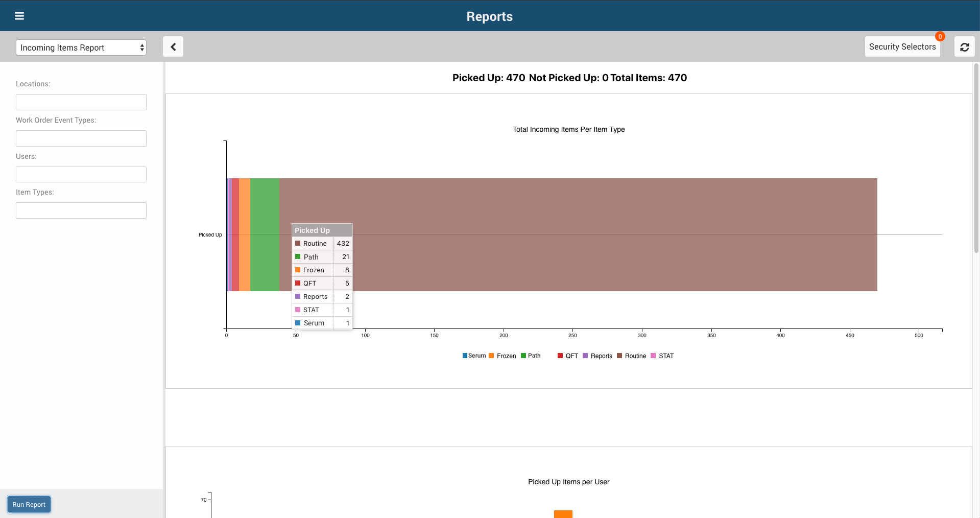Toggle STAT series in chart legend
The height and width of the screenshot is (518, 980).
662,356
